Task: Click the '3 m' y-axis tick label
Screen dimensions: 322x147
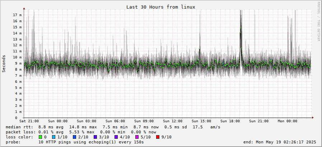Action: click(x=18, y=100)
